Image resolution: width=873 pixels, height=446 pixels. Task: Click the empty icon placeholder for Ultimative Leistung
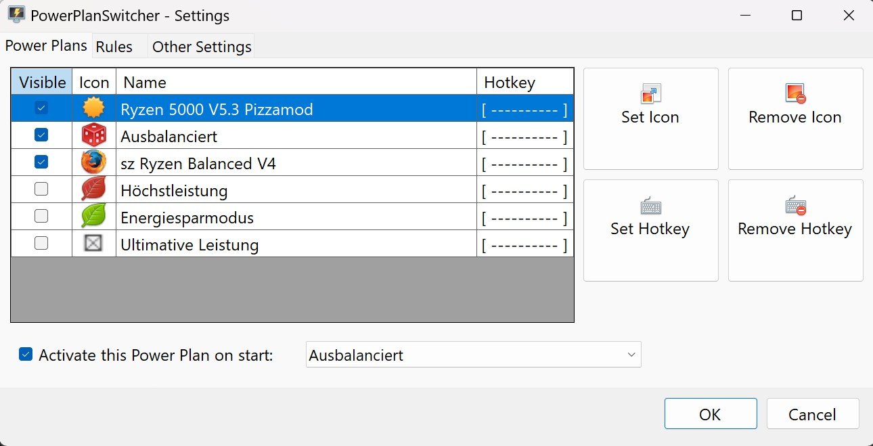pyautogui.click(x=93, y=244)
